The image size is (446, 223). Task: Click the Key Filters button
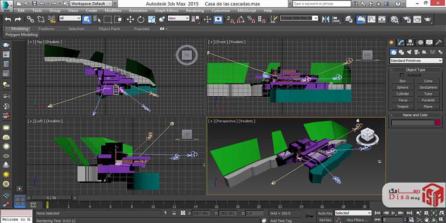coord(357,220)
